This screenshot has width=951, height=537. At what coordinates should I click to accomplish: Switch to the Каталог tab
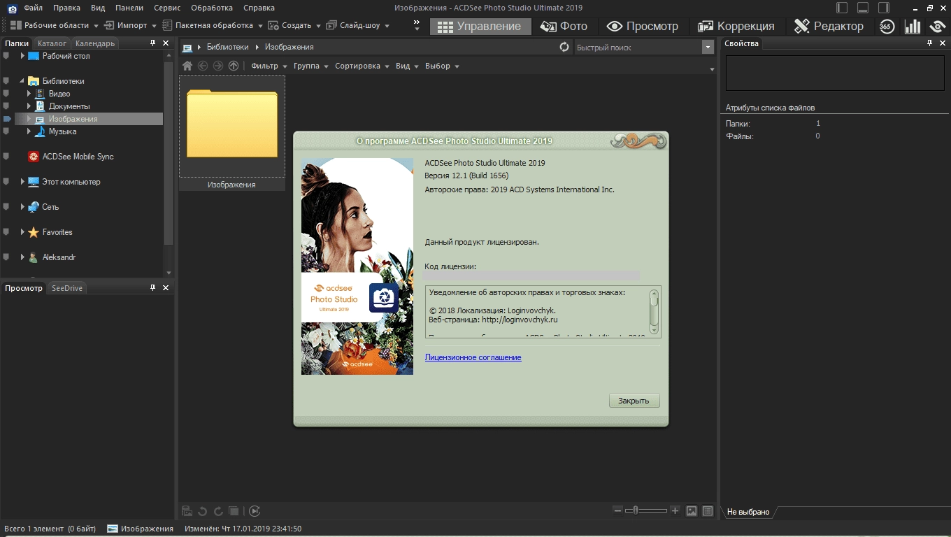(x=52, y=43)
